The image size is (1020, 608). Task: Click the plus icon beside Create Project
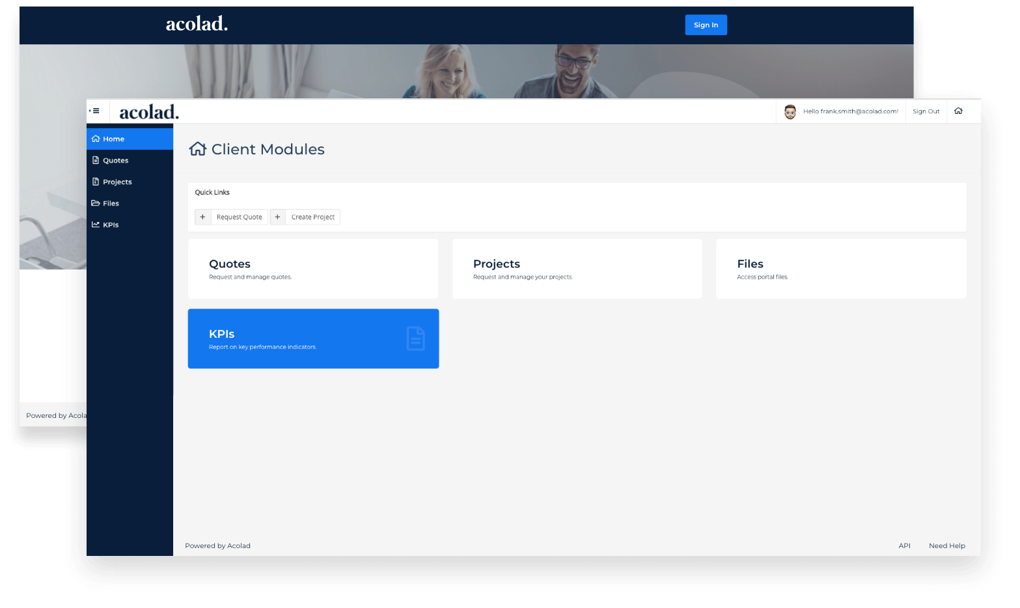click(x=277, y=217)
